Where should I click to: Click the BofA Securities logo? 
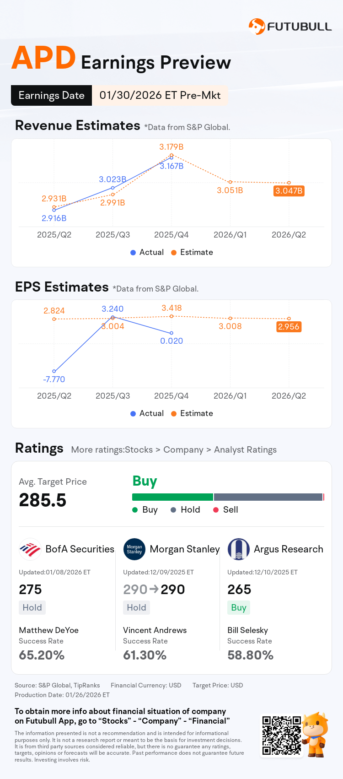[x=30, y=549]
